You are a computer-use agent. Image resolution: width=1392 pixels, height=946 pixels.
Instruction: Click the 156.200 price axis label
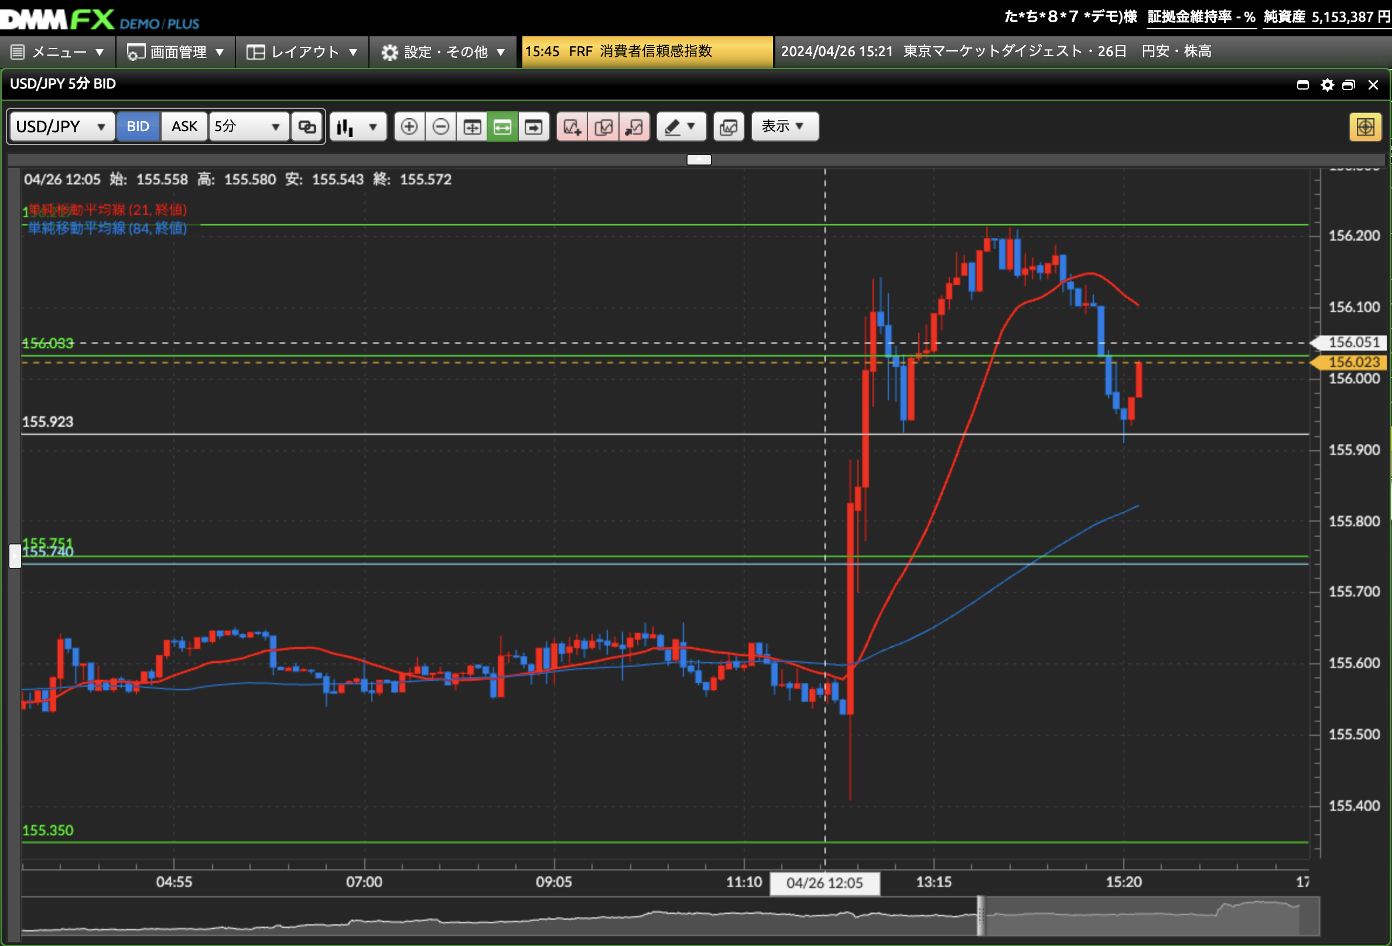point(1355,235)
